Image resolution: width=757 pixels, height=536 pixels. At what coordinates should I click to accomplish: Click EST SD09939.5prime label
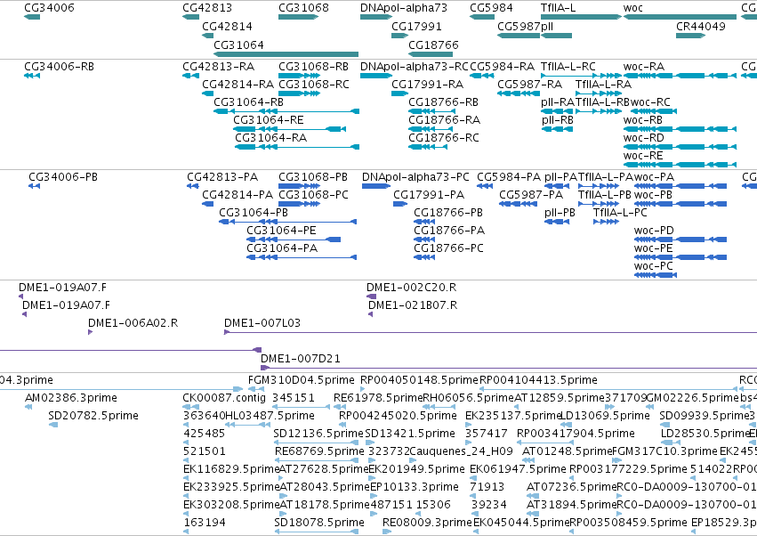(705, 416)
